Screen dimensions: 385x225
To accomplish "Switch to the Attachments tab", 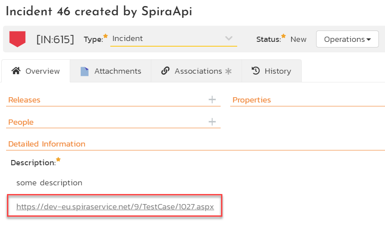I will 117,71.
